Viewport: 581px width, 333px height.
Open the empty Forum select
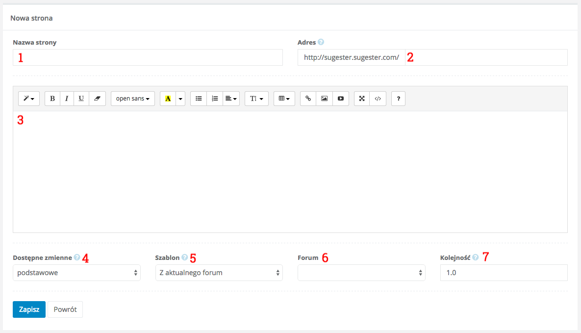point(361,273)
